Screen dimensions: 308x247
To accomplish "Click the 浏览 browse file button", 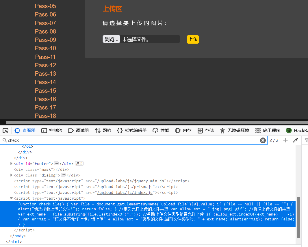I will tap(111, 39).
